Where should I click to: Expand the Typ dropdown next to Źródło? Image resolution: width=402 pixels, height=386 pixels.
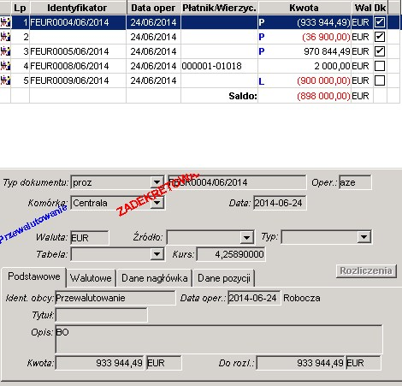coord(364,237)
